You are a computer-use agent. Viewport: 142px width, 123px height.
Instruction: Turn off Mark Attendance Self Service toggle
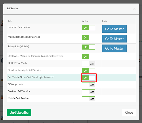[89, 37]
